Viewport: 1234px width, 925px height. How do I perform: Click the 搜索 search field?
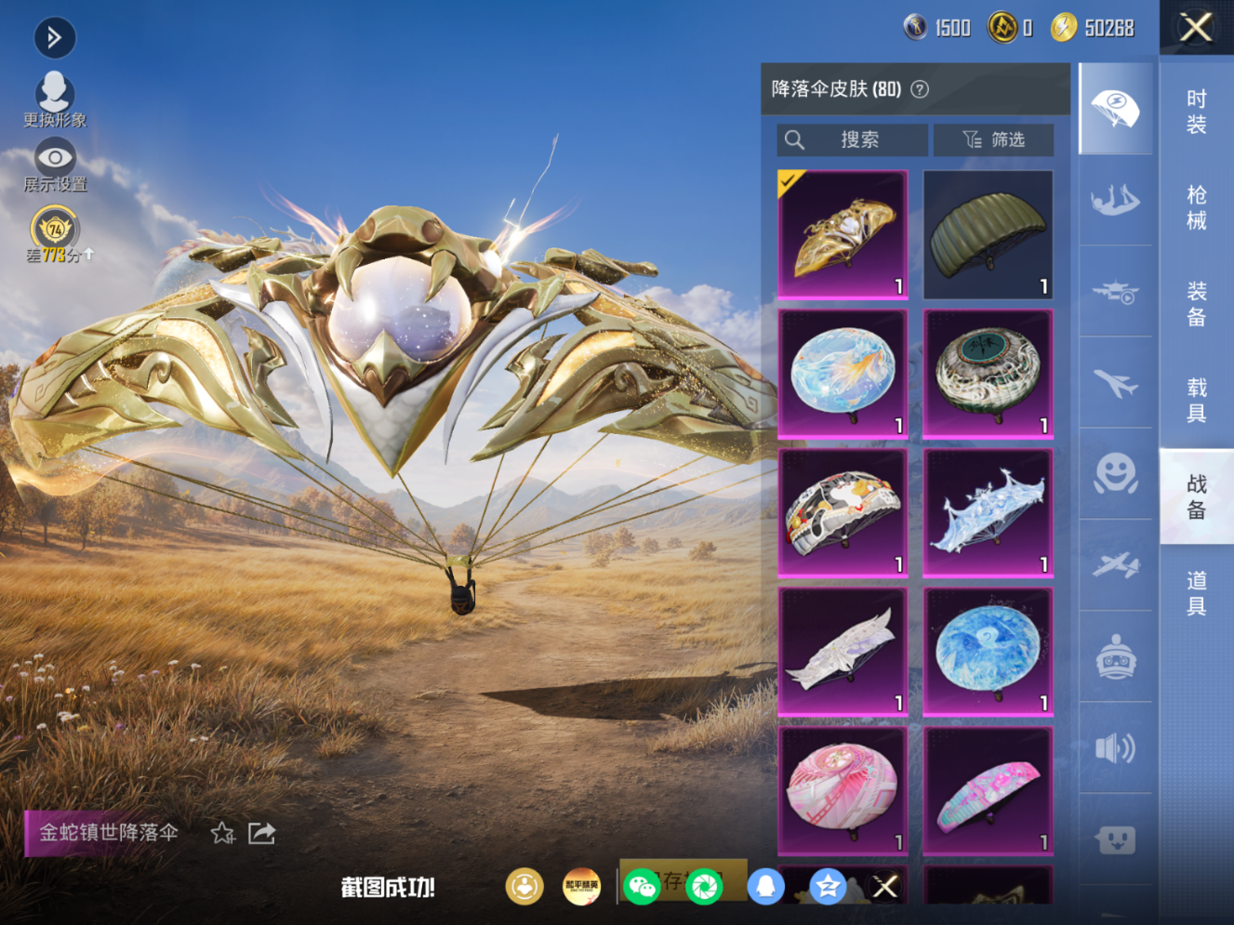(x=852, y=139)
